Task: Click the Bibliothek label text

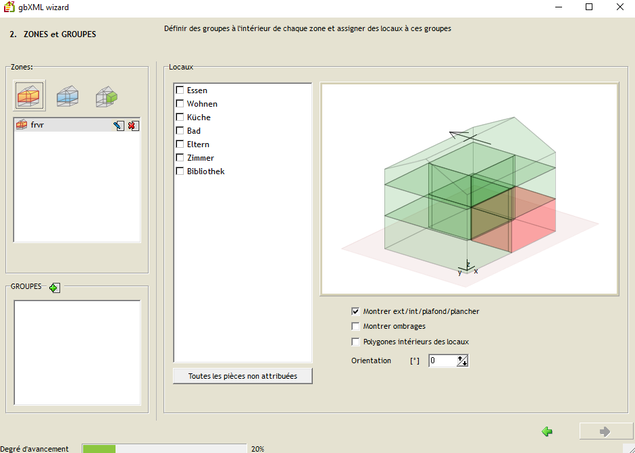Action: point(206,171)
